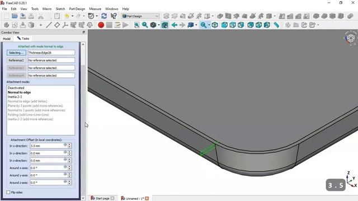Click the Open file folder icon
This screenshot has width=358, height=201.
(15, 16)
